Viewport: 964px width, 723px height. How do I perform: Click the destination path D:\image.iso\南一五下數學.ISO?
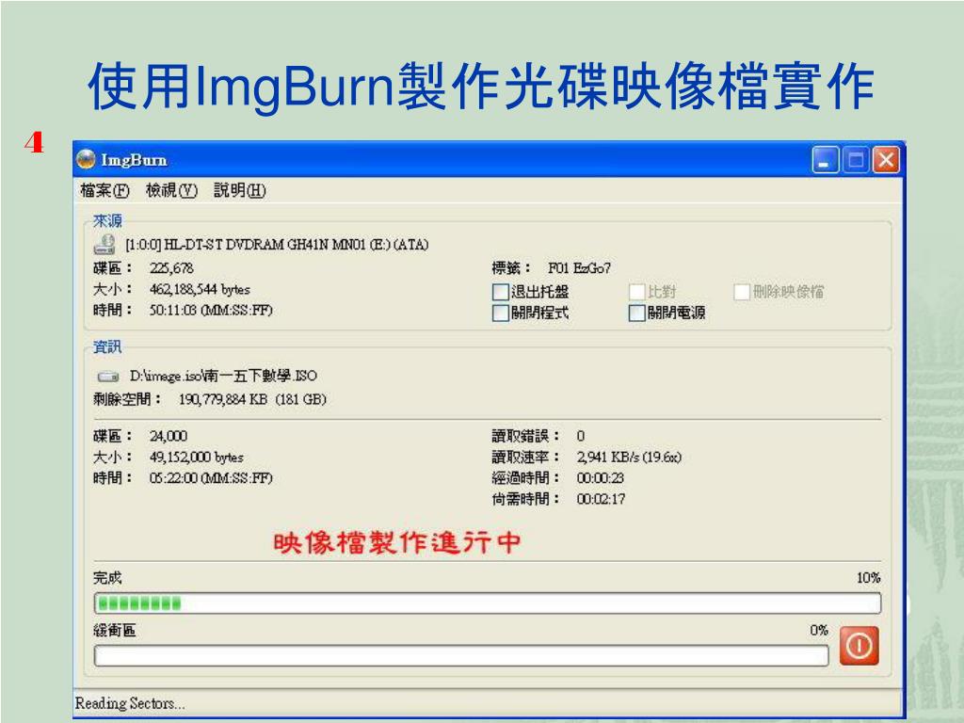click(x=223, y=376)
